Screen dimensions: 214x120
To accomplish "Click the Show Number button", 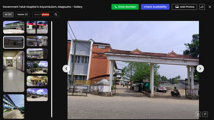I will [125, 7].
